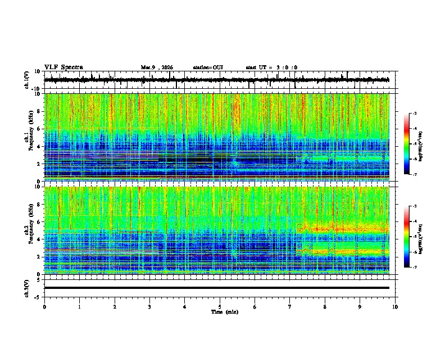Click the ch.2 spectrogram plot area

[x=216, y=230]
